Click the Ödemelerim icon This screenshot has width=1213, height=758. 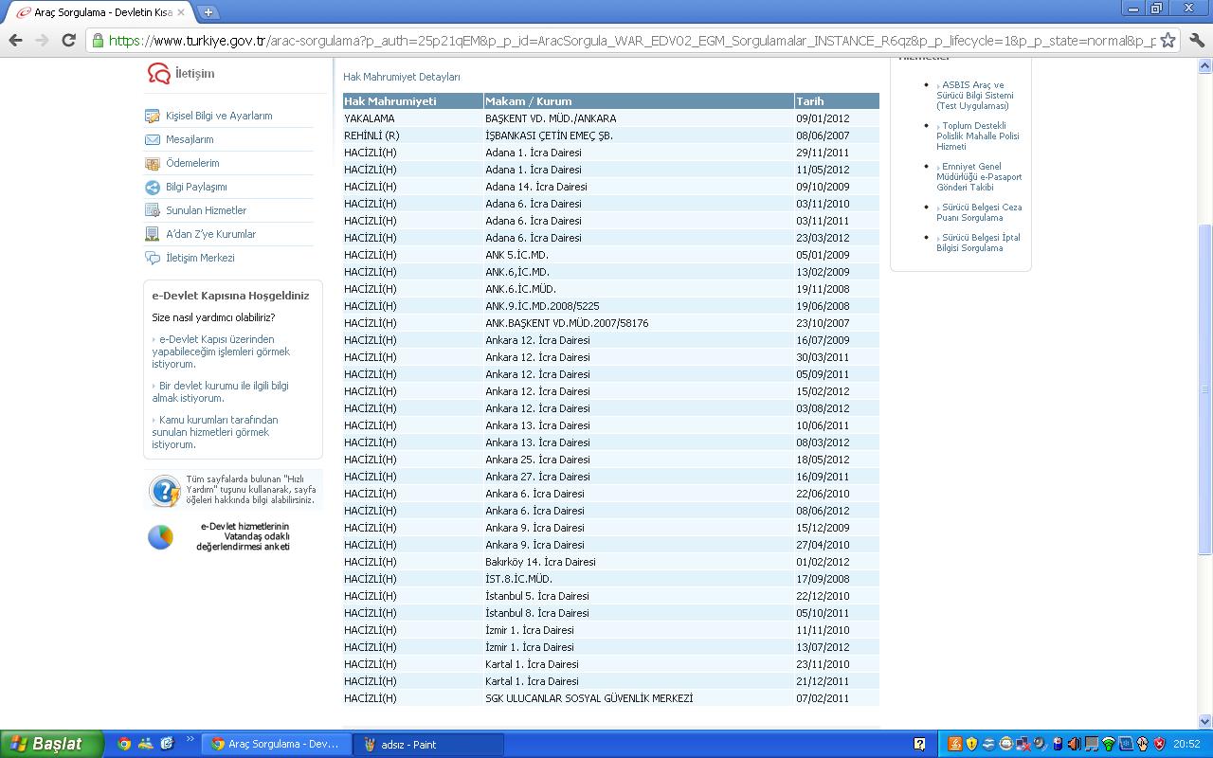pos(152,163)
